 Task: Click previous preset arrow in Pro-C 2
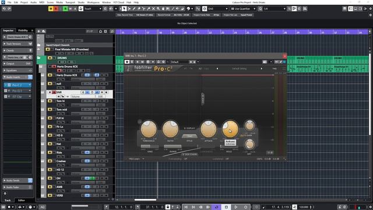pos(217,69)
